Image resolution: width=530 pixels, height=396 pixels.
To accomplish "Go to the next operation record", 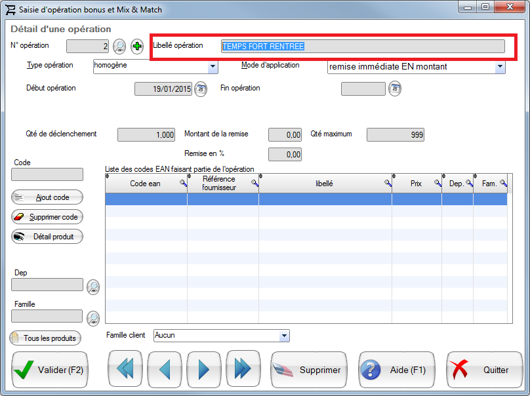I will pos(203,370).
